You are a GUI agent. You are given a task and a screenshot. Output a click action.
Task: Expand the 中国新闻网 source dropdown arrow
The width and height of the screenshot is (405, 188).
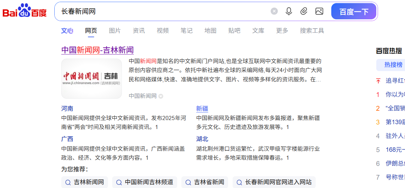(x=161, y=96)
